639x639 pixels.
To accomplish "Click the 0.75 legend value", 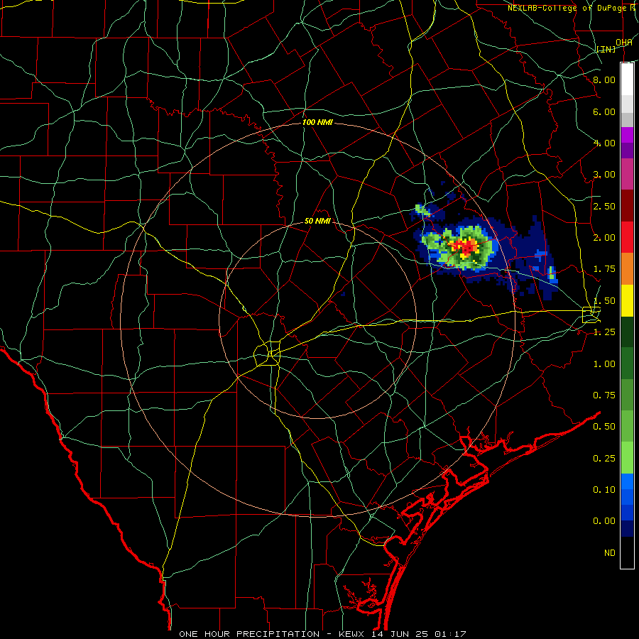I will pos(604,395).
